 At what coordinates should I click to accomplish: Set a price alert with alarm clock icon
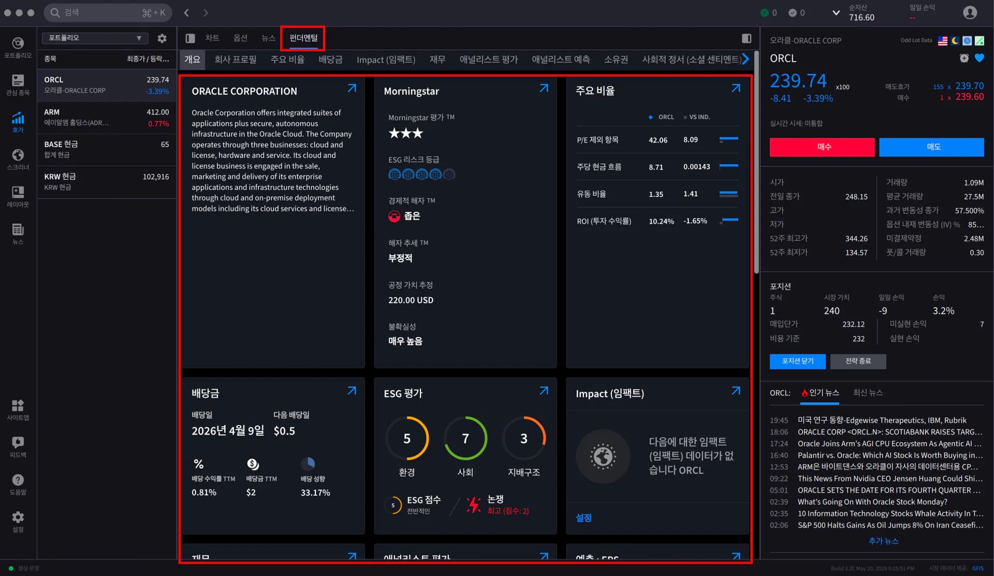tap(964, 58)
